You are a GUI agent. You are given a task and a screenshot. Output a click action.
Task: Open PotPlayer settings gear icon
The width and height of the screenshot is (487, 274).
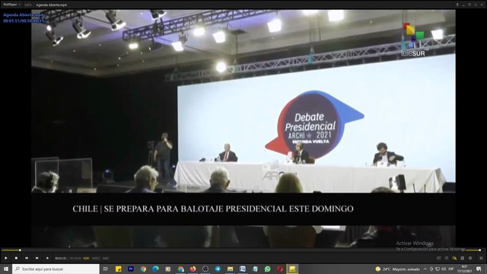[x=470, y=258]
